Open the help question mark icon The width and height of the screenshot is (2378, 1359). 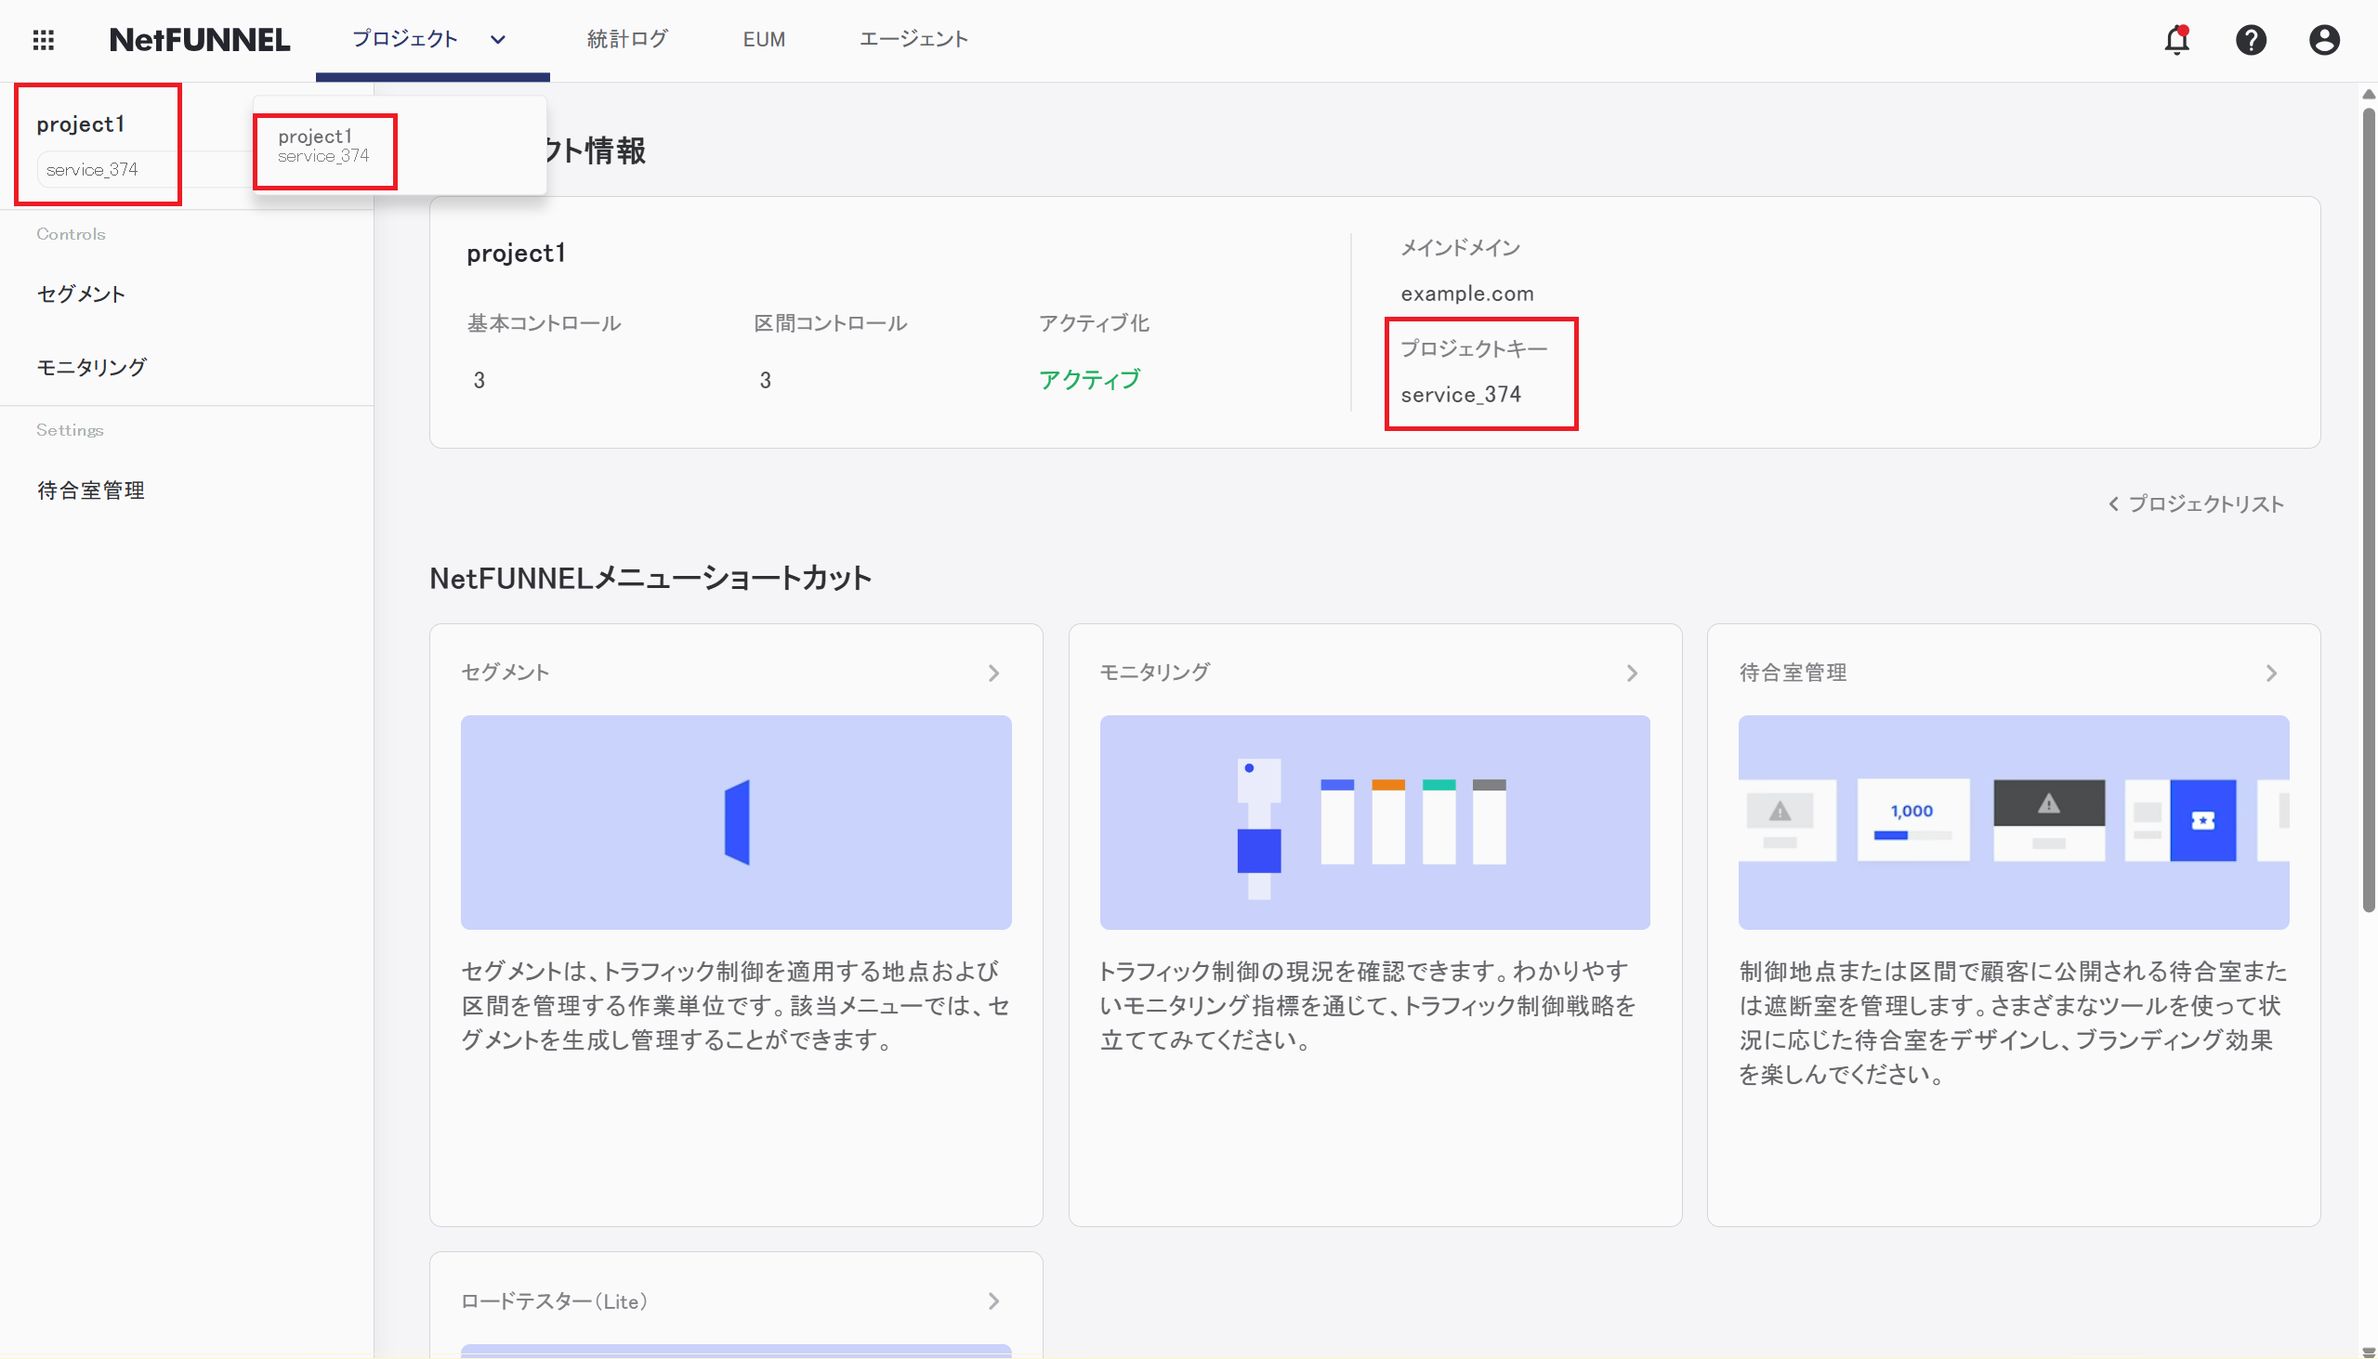(2250, 39)
